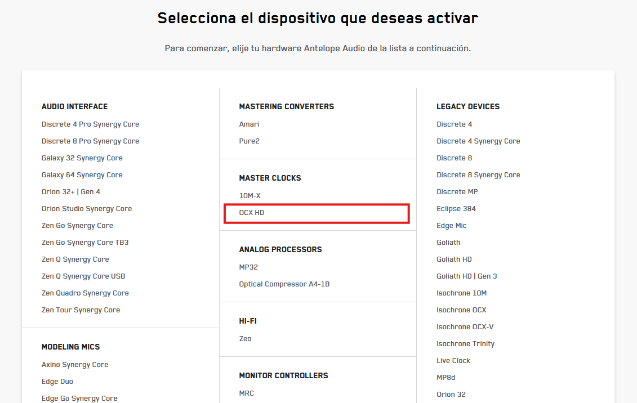
Task: Choose Isochrone OCX-V
Action: click(x=465, y=326)
